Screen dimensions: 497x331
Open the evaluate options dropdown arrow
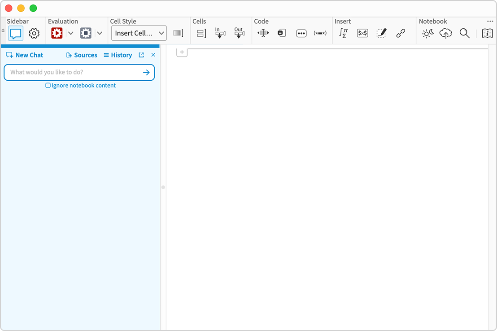click(71, 33)
